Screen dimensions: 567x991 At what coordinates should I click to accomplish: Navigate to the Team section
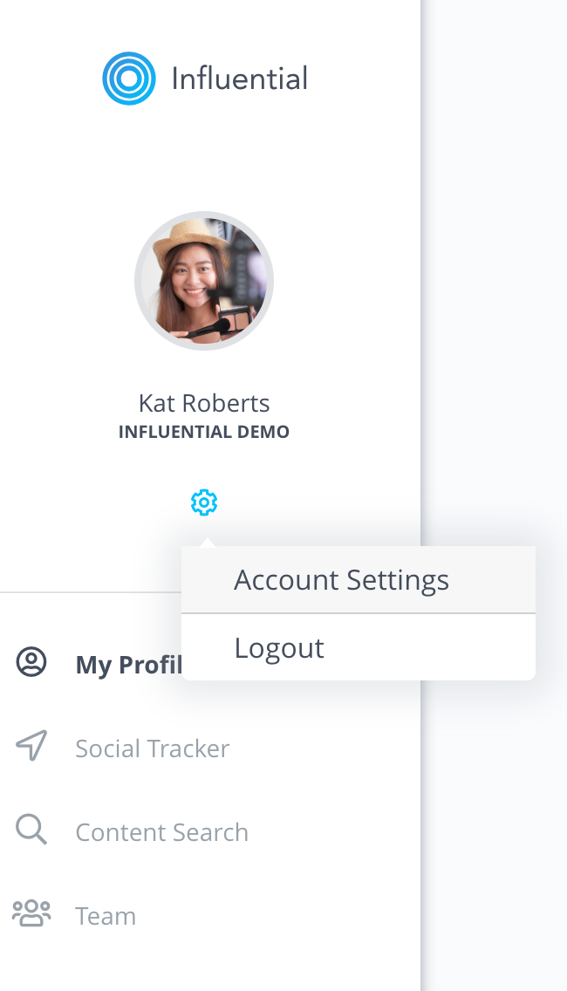tap(106, 916)
